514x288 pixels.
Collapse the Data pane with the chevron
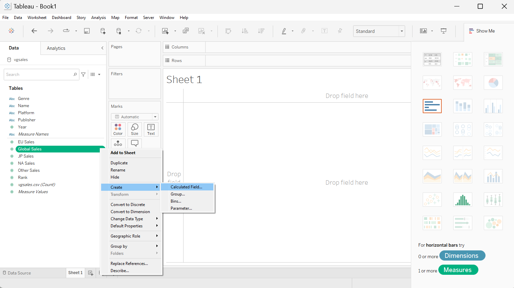(x=102, y=48)
